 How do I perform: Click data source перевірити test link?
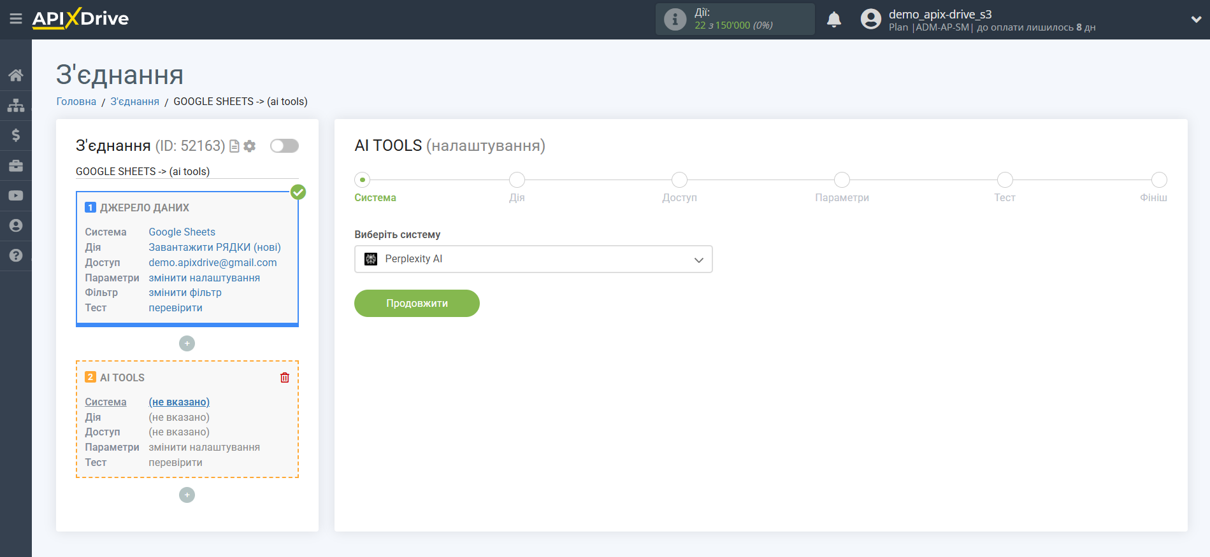coord(176,307)
